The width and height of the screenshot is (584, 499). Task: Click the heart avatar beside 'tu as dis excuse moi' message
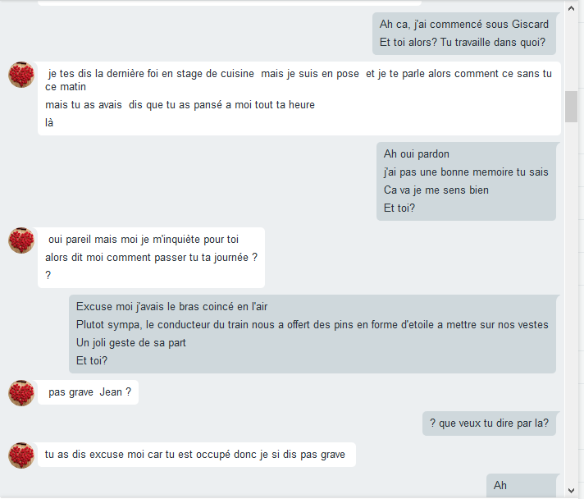coord(21,455)
